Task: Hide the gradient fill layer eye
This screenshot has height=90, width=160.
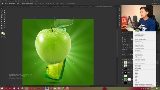Action: coord(122,79)
